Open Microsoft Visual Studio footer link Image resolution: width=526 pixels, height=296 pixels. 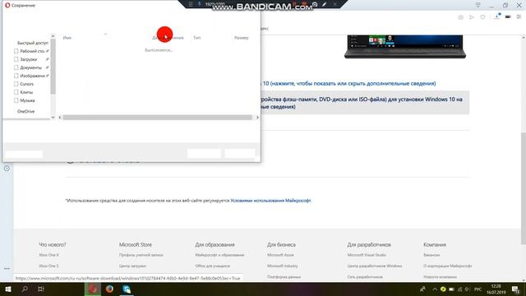pyautogui.click(x=367, y=255)
